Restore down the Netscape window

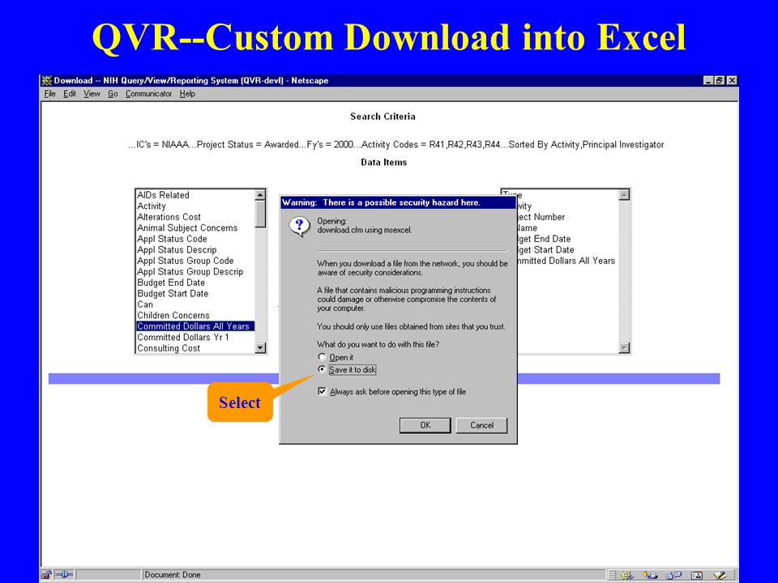coord(719,80)
